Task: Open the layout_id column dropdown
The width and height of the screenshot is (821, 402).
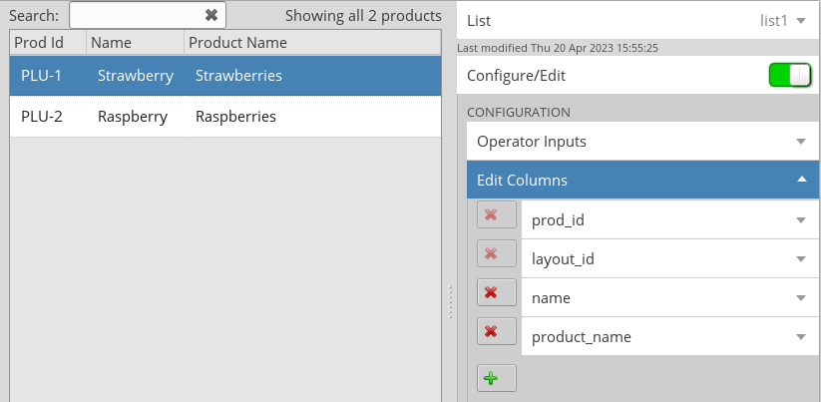Action: click(670, 259)
